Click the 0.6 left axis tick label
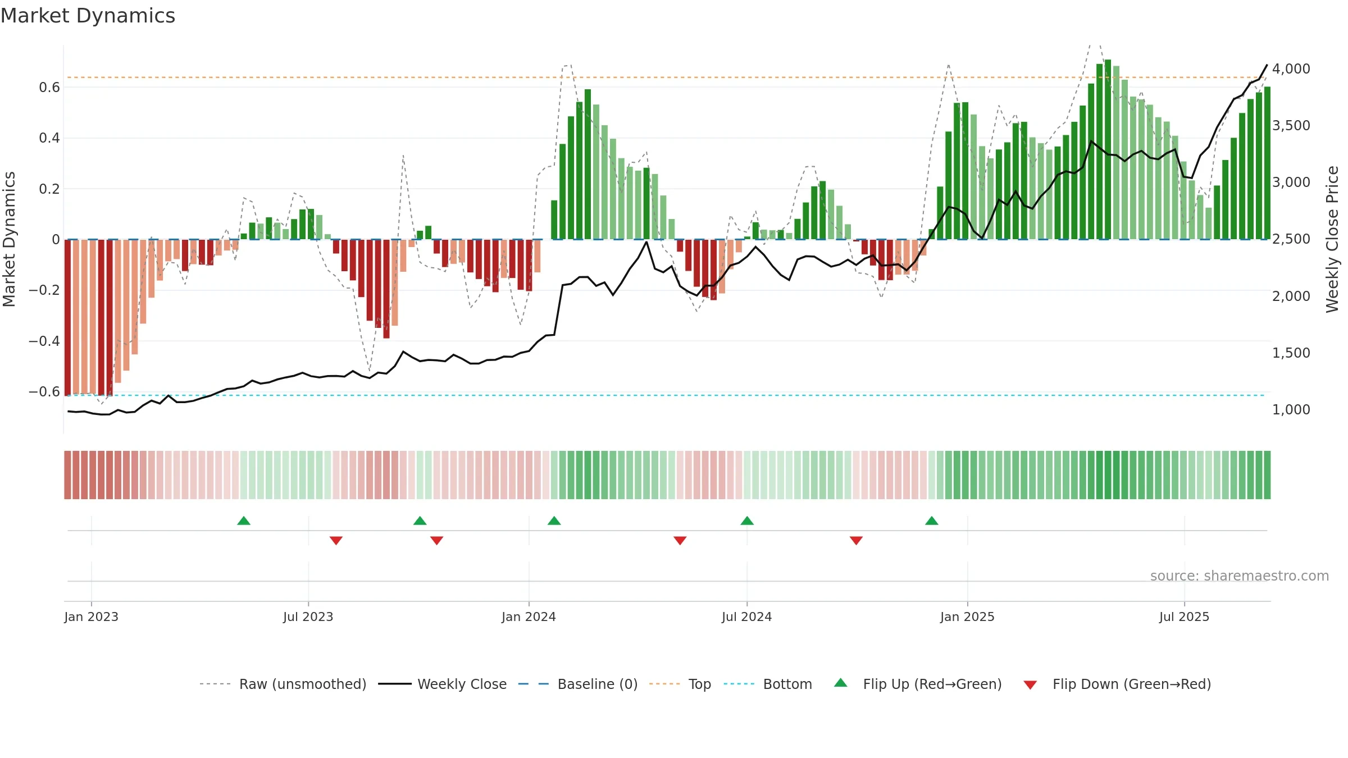The height and width of the screenshot is (758, 1348). coord(49,87)
